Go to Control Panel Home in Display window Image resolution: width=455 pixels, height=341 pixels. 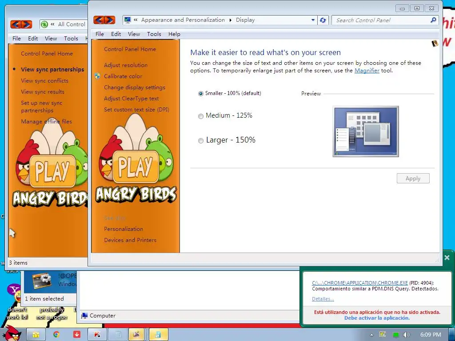click(130, 49)
